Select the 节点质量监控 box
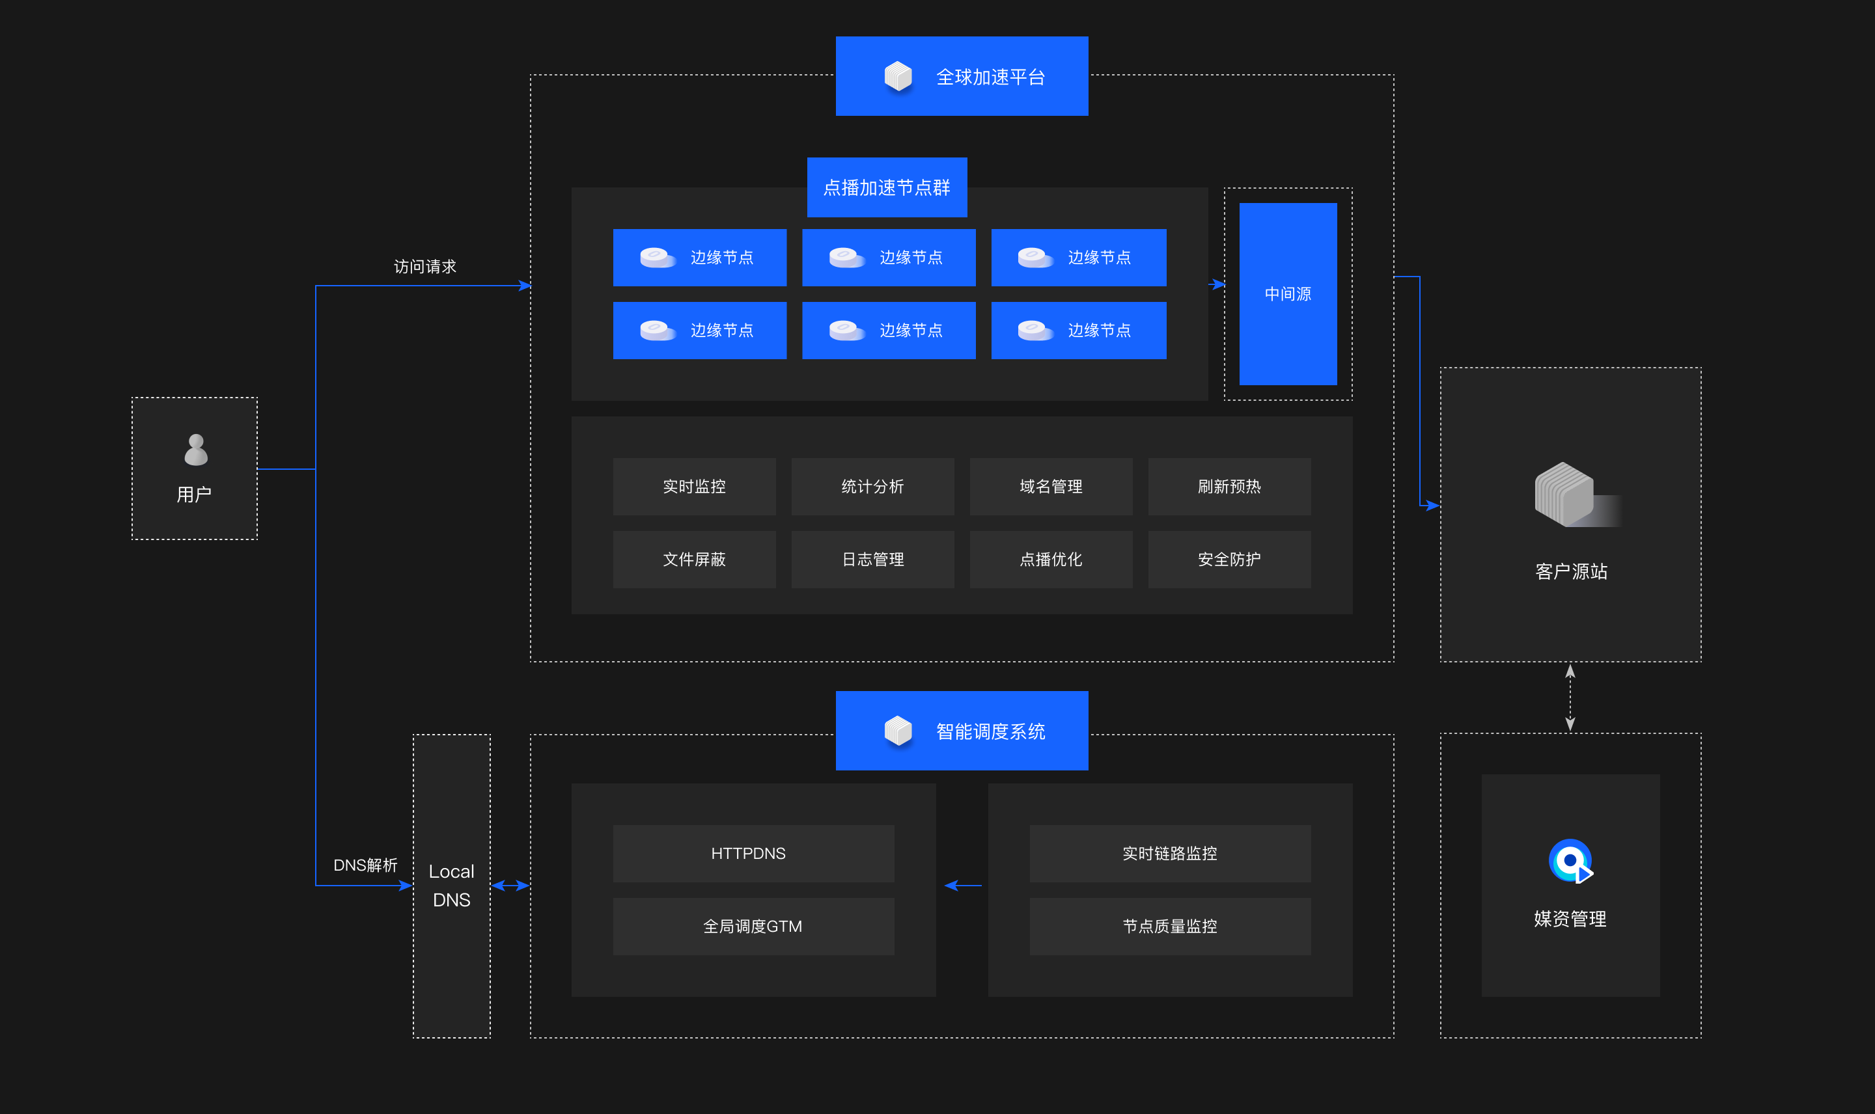1875x1114 pixels. coord(1170,927)
